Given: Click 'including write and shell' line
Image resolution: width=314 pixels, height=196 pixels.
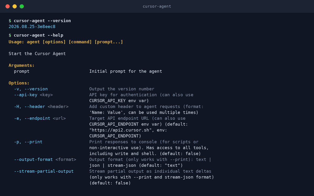Looking at the screenshot, I should click(x=145, y=153).
